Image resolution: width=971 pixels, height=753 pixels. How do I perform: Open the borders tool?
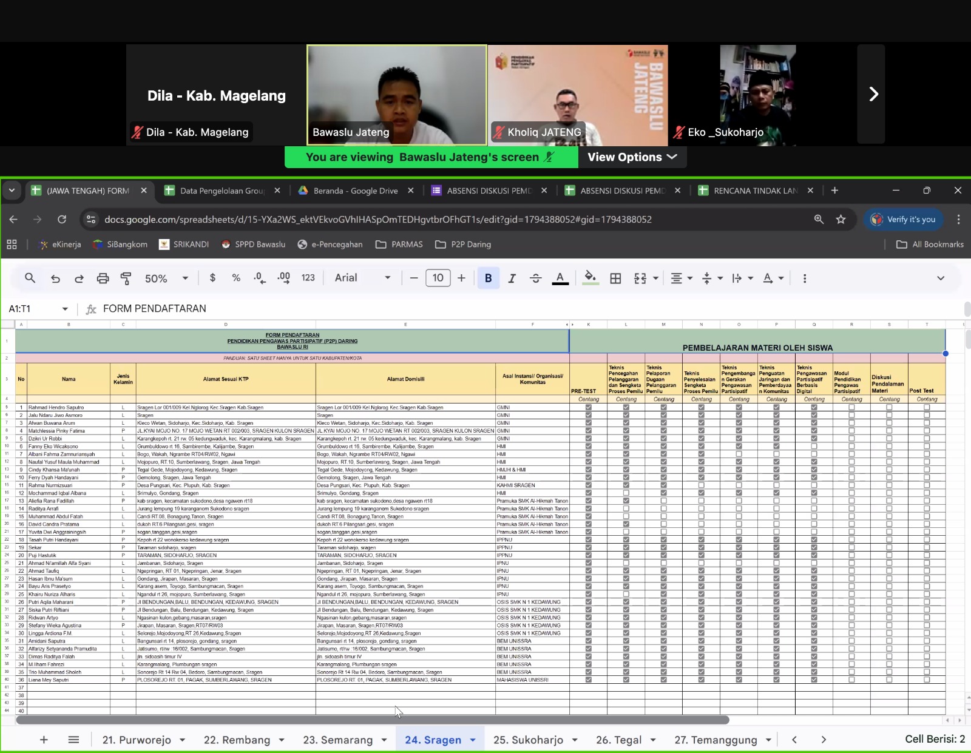pos(615,279)
